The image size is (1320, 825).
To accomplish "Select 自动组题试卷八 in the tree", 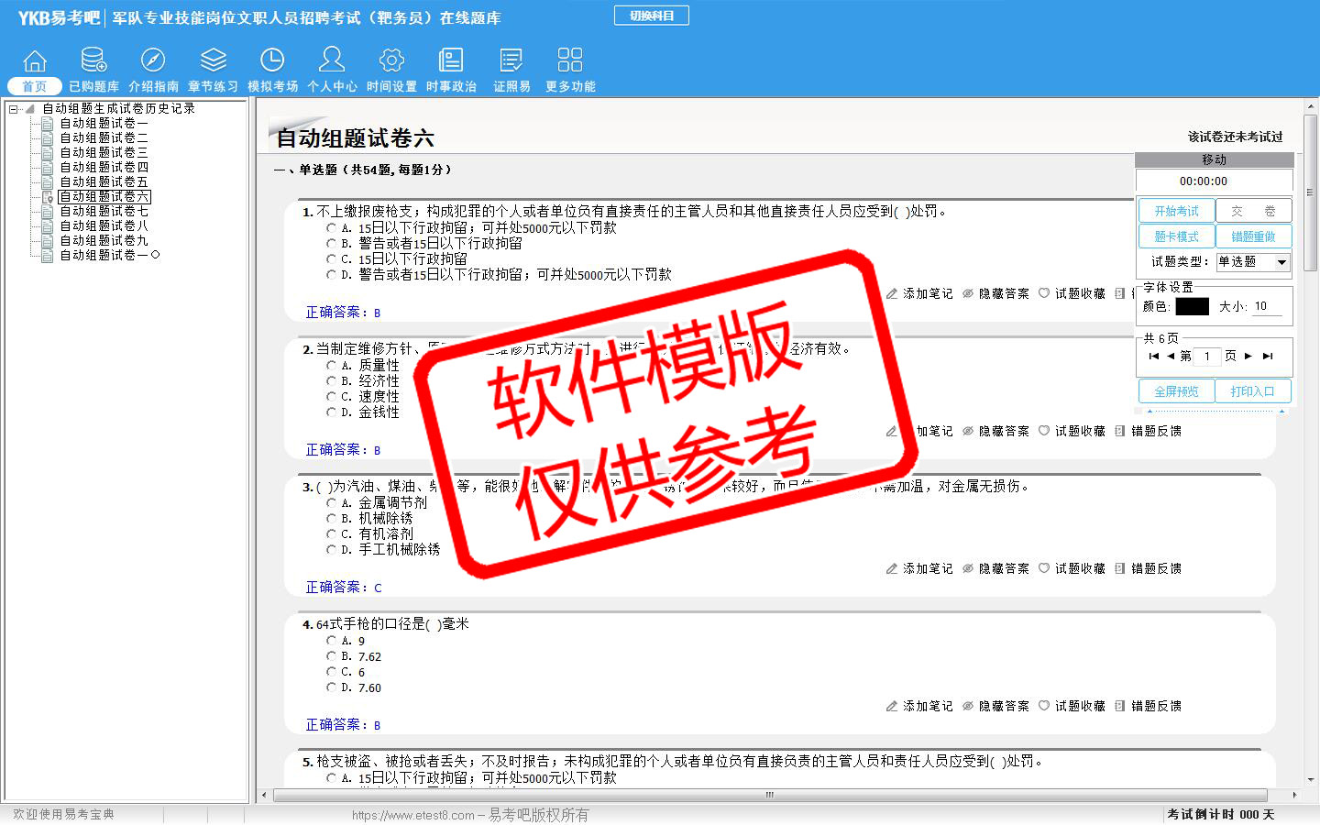I will pyautogui.click(x=104, y=225).
